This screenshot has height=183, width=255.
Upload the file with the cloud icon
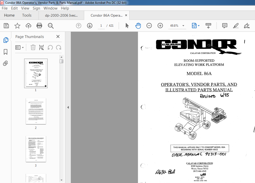pyautogui.click(x=28, y=26)
